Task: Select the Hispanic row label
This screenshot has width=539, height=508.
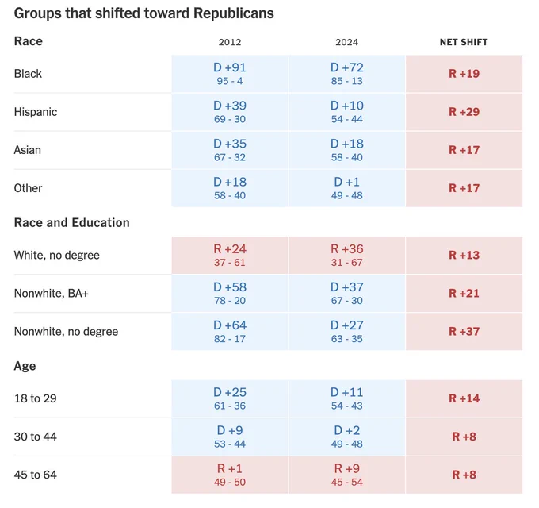Action: [36, 112]
